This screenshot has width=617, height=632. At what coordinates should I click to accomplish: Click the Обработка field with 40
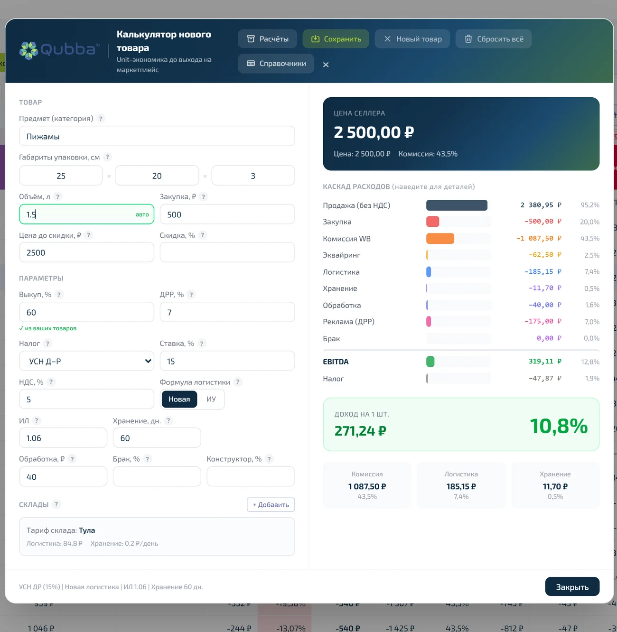click(x=63, y=476)
